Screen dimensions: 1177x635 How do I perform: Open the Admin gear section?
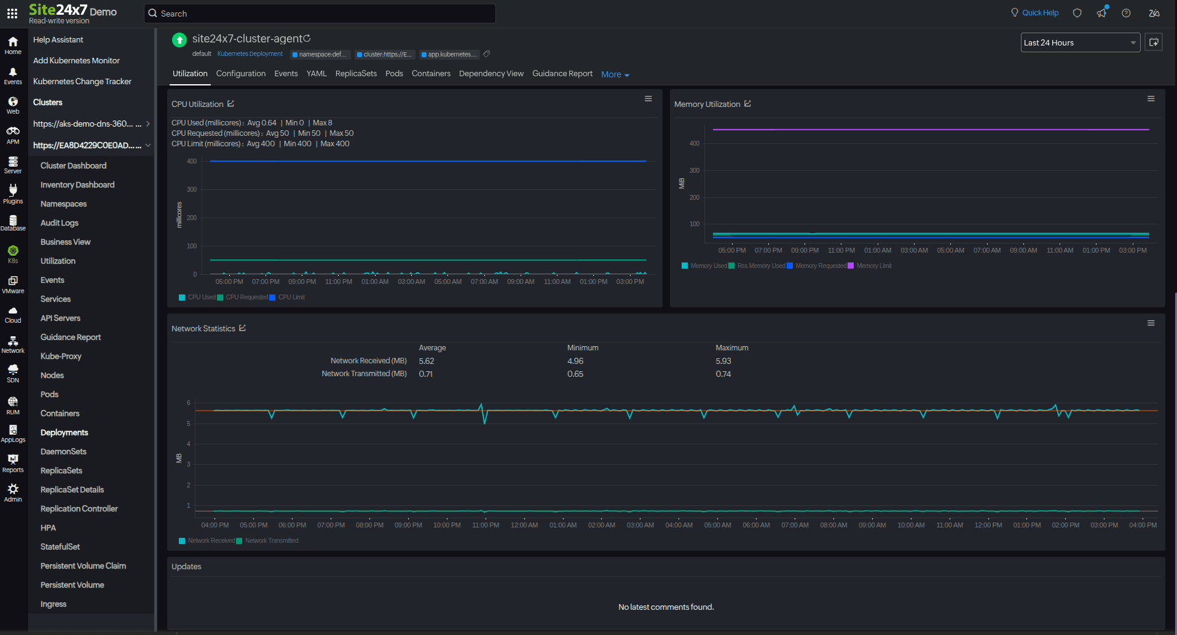coord(13,493)
